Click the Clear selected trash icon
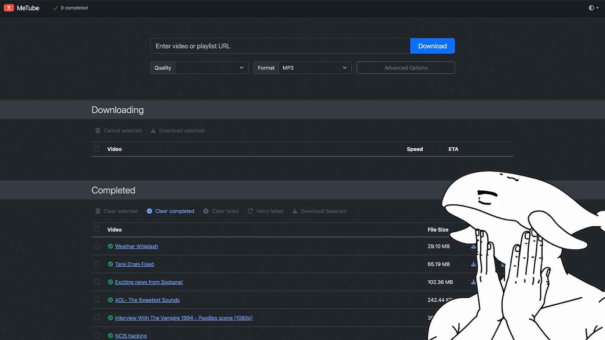The width and height of the screenshot is (605, 340). [x=98, y=211]
